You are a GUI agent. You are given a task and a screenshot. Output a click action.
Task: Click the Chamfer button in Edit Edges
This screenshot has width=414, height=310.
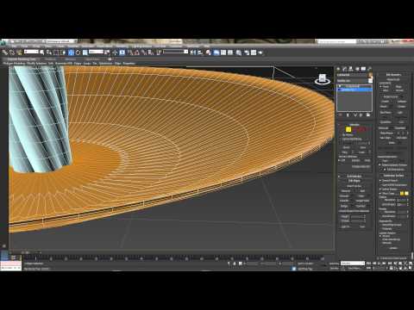[x=345, y=201]
